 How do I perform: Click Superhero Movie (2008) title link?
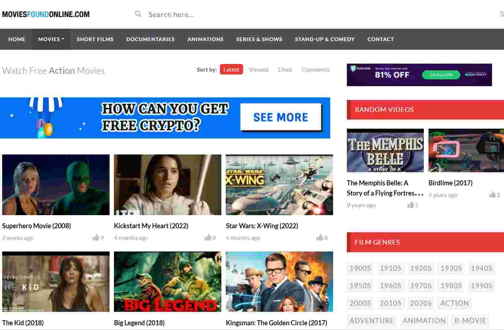coord(36,226)
